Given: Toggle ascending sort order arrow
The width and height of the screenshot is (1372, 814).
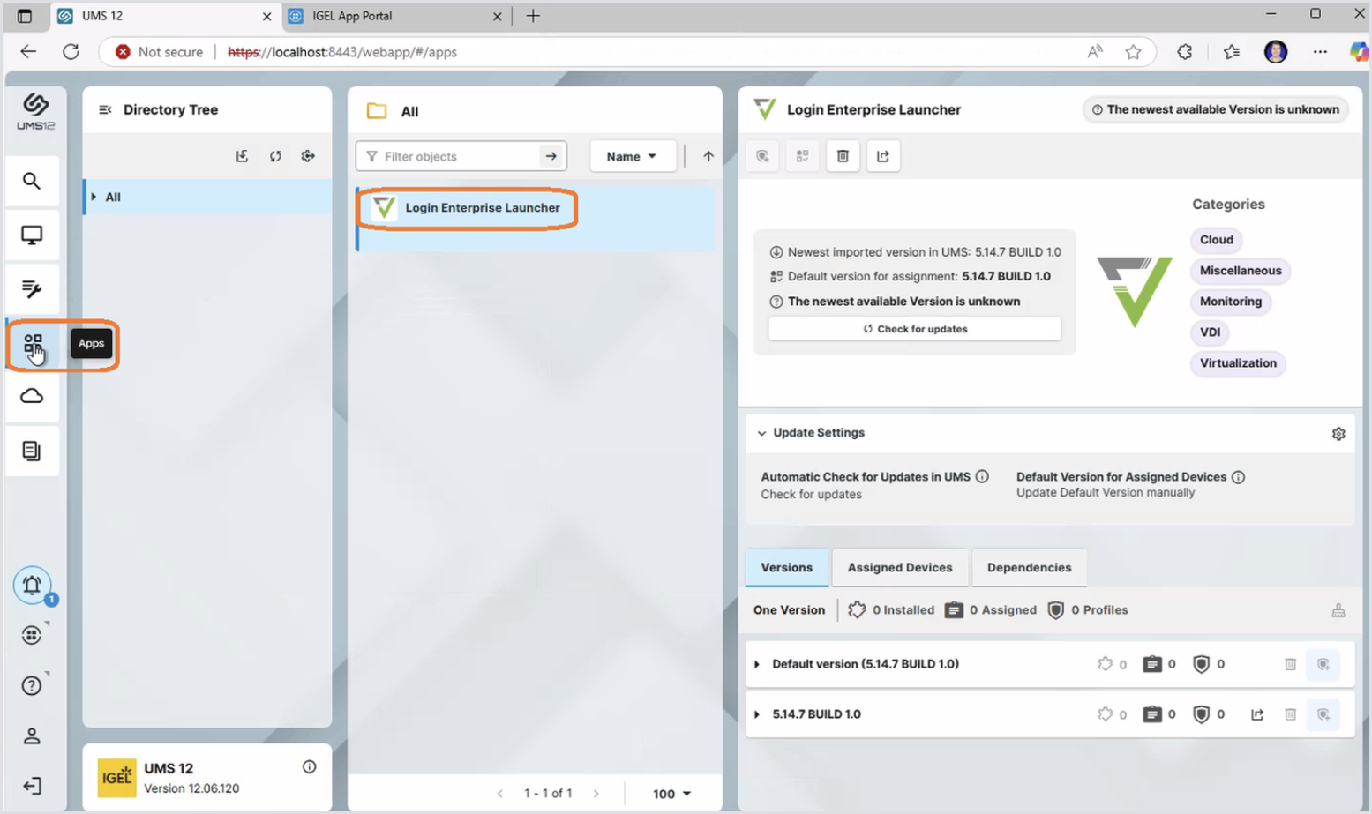Looking at the screenshot, I should [x=708, y=156].
